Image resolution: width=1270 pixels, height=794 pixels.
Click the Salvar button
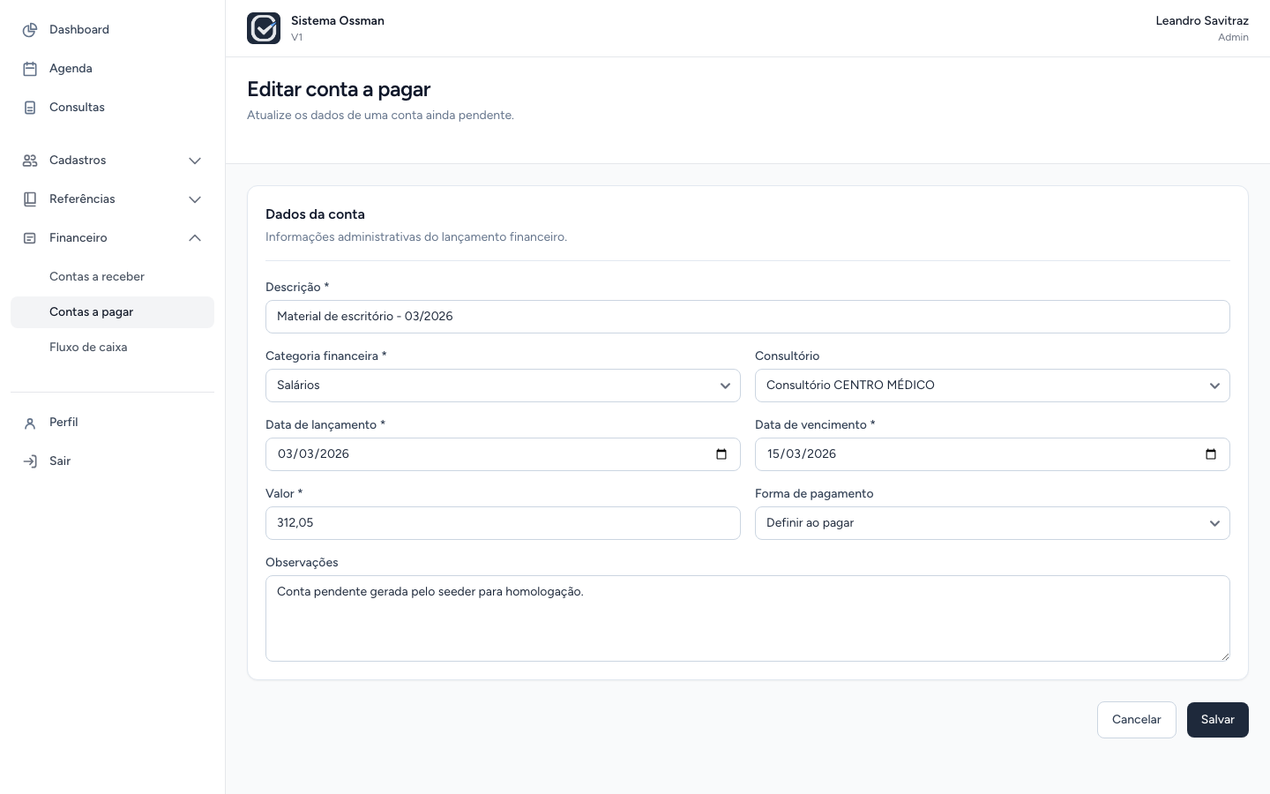point(1218,720)
